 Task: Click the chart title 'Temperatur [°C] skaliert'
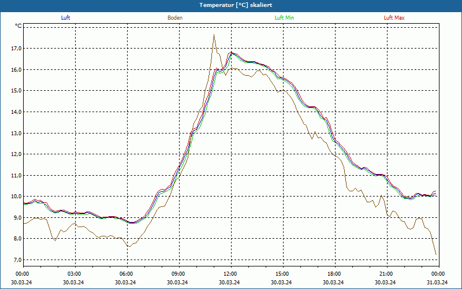click(236, 5)
